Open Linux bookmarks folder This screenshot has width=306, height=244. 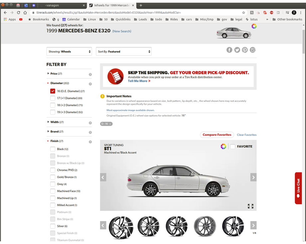[89, 19]
